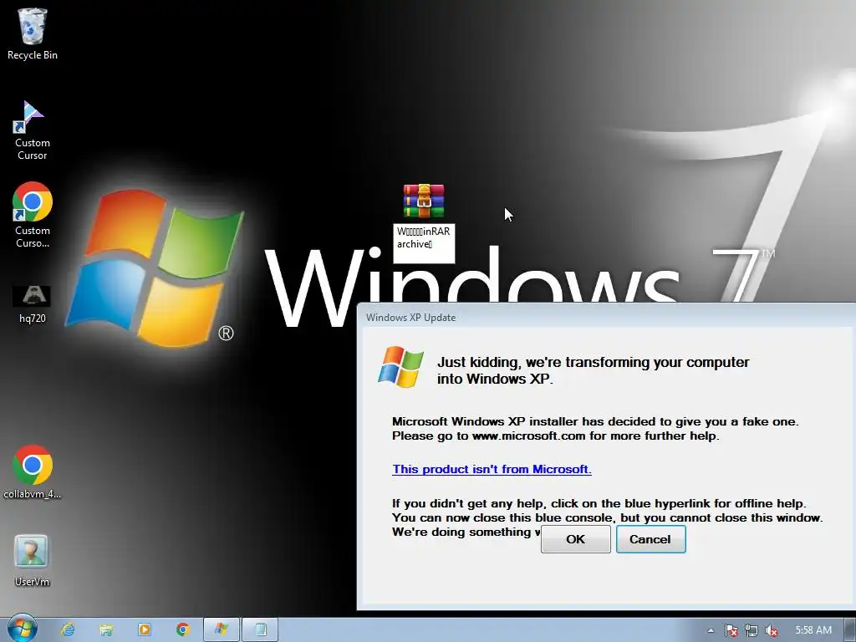Show hidden tray icons arrow
Image resolution: width=856 pixels, height=642 pixels.
coord(711,630)
